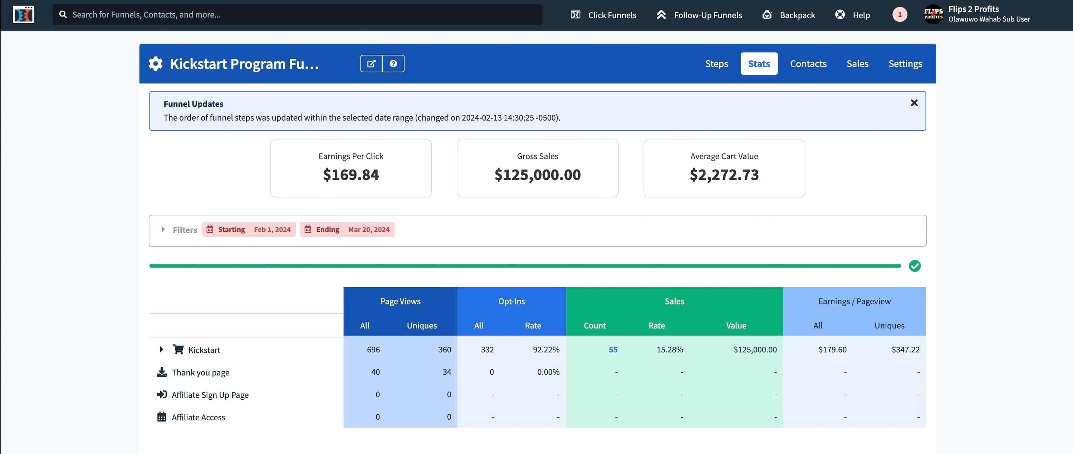Click the Average Cart Value $2,272.73 card

724,169
